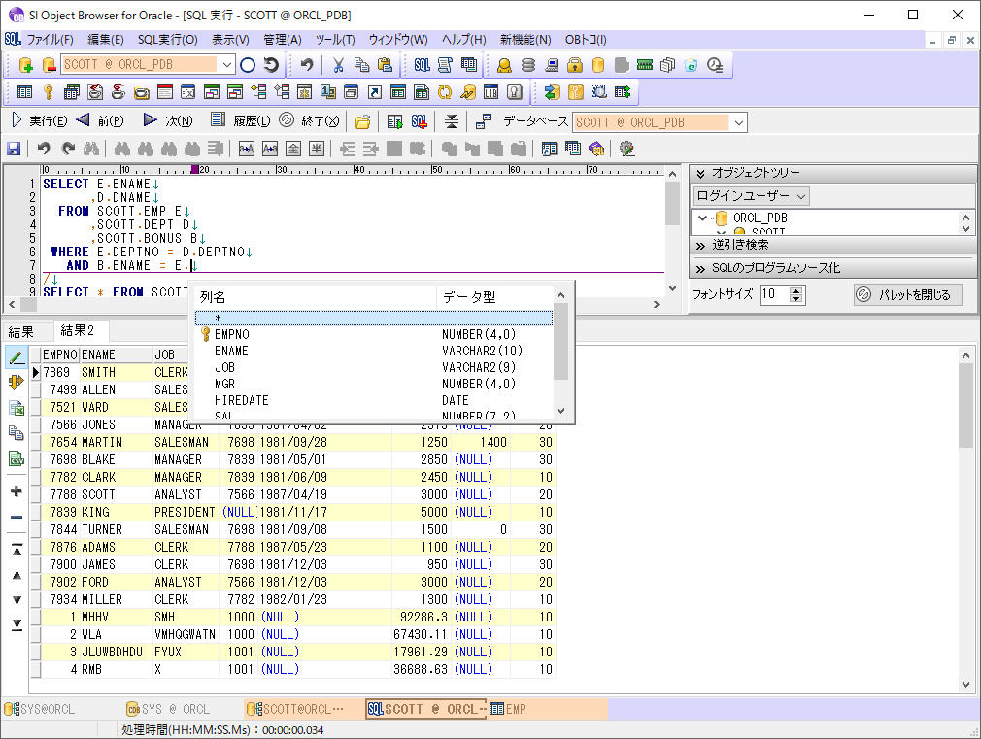Screen dimensions: 981x739
Task: Jump to first record arrow icon
Action: tap(17, 550)
